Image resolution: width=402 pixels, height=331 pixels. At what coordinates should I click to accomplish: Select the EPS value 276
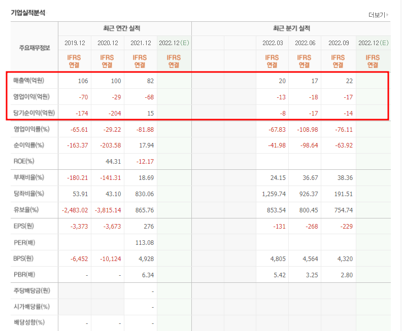(x=149, y=227)
